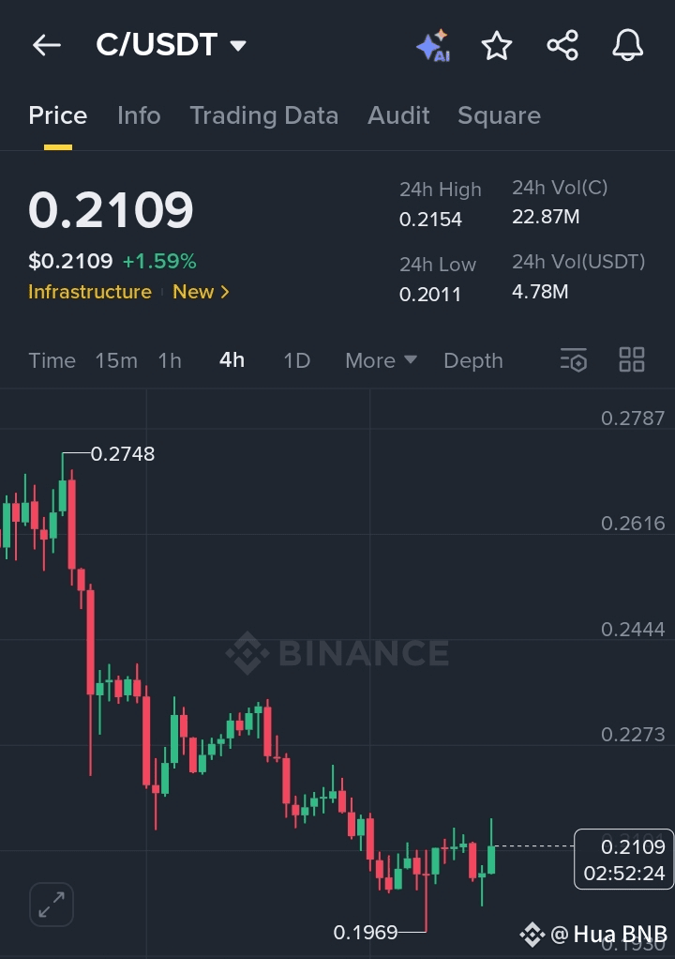
Task: Select the 15m timeframe
Action: (116, 360)
